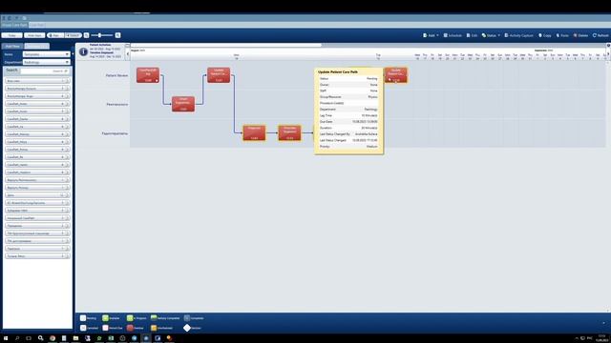Click the Decision diamond legend icon
Viewport: 611px width, 343px height.
point(187,328)
